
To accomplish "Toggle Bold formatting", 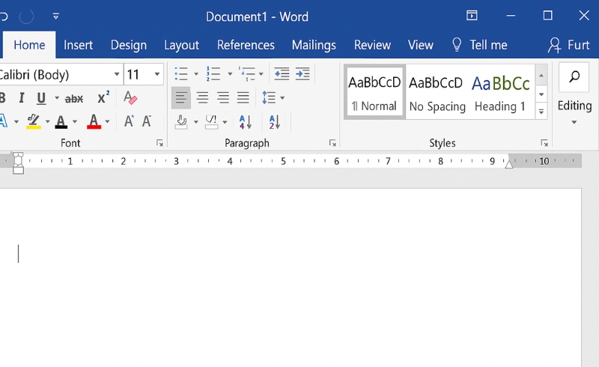I will 2,98.
